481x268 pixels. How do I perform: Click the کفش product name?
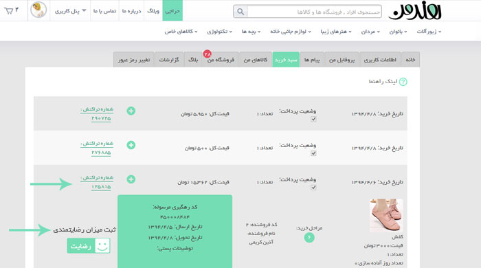[397, 237]
